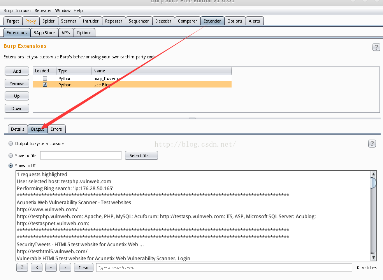Clear the extension output

[x=84, y=267]
